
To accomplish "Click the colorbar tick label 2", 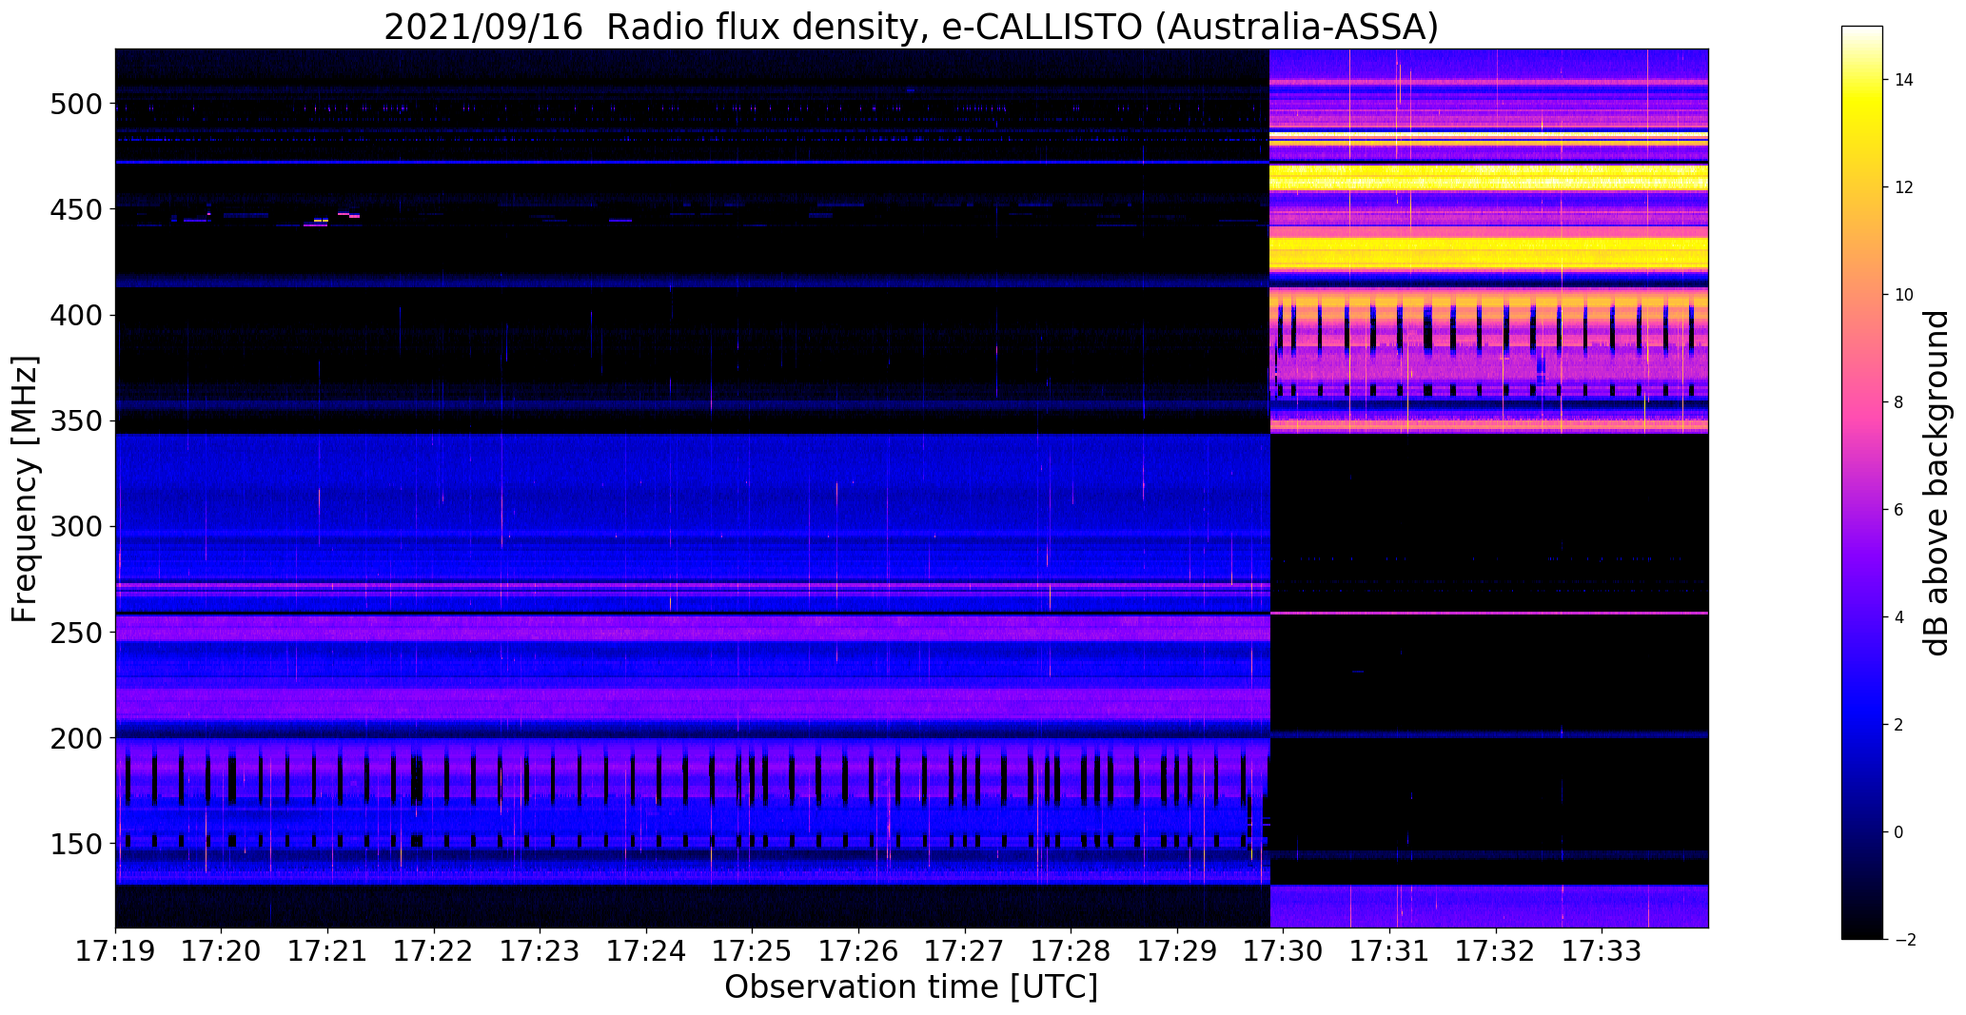I will click(1899, 725).
